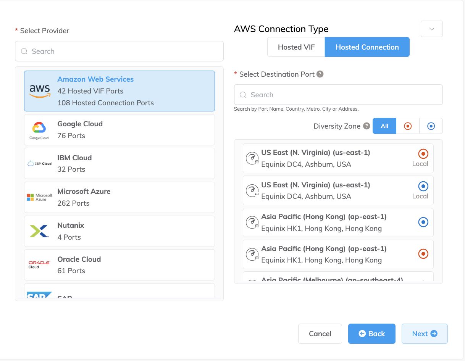Viewport: 465px width, 361px height.
Task: Select the Nutanix provider logo
Action: [x=39, y=230]
